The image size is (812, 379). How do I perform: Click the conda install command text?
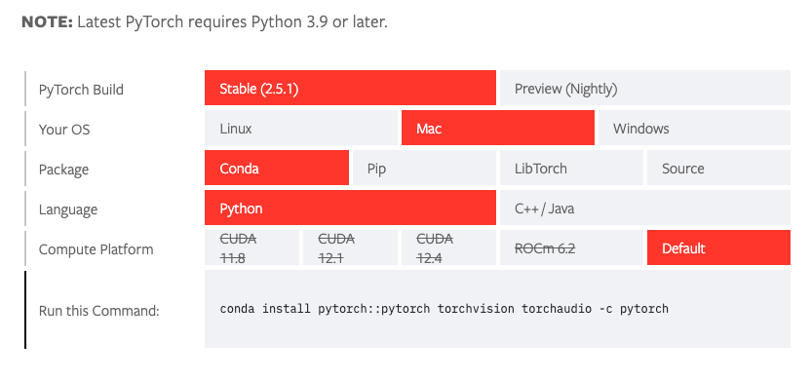click(x=445, y=309)
